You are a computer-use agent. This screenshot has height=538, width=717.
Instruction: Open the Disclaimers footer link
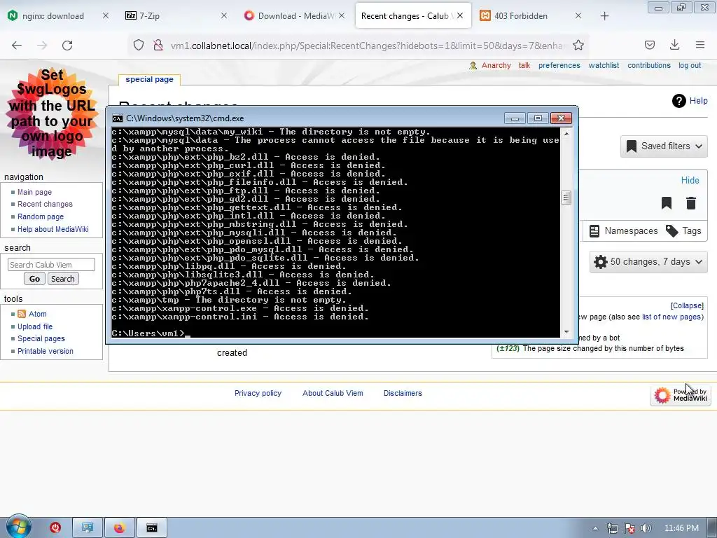coord(403,393)
